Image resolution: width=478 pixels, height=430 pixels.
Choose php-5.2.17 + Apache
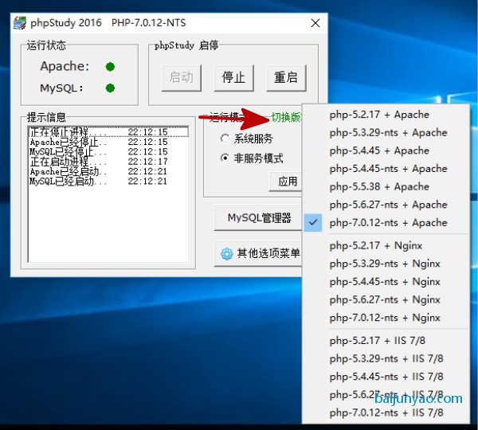click(x=386, y=115)
